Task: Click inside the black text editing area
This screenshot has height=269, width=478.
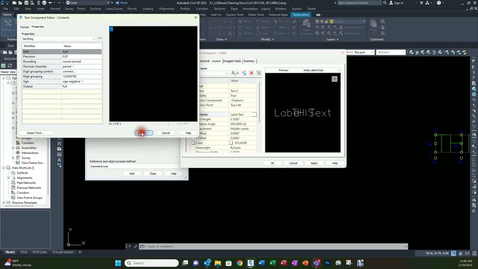Action: 153,74
